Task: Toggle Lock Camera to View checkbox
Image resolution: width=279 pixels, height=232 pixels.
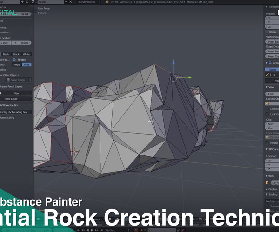Action: pos(267,114)
